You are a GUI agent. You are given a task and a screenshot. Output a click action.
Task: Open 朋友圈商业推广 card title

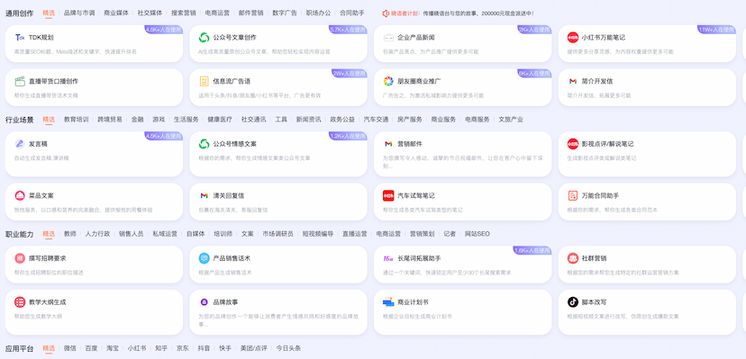point(419,81)
